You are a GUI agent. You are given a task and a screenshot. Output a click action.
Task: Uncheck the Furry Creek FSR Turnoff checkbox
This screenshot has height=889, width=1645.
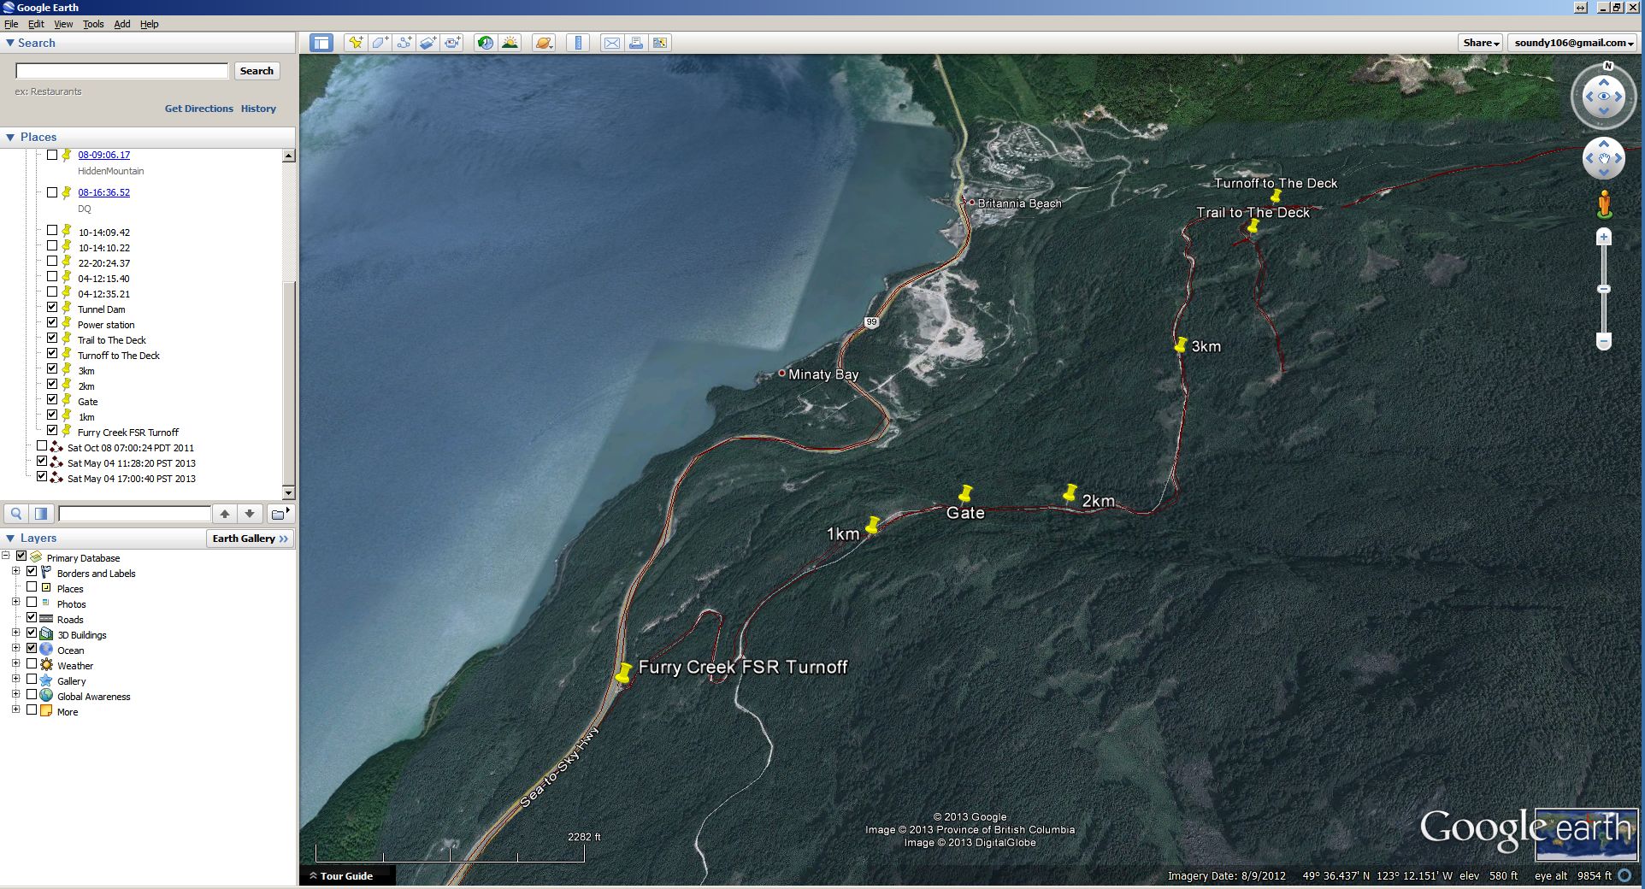click(x=52, y=431)
